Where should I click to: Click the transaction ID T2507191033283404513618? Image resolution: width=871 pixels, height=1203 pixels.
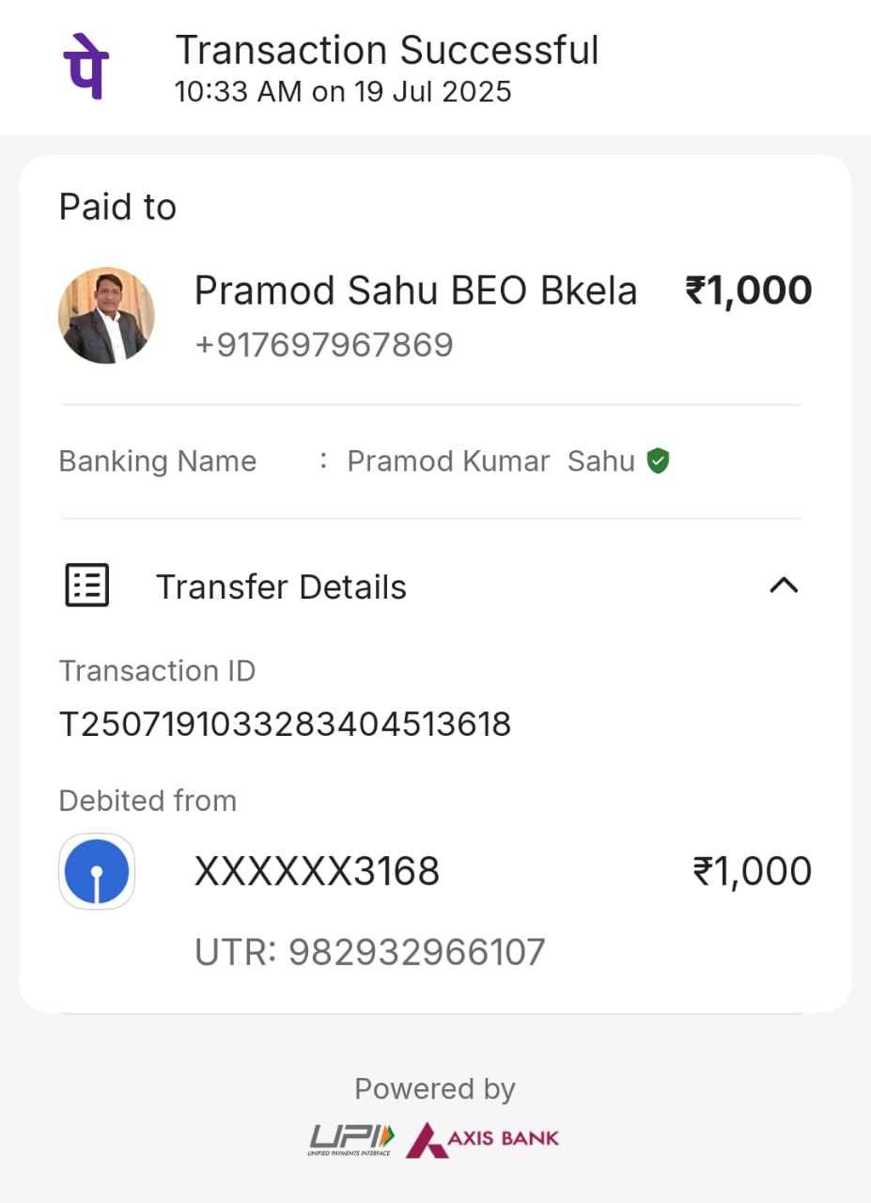(285, 725)
